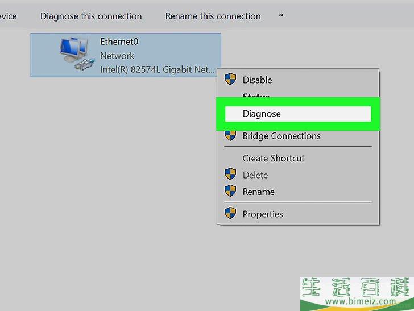Click the shield icon next to Rename

(230, 192)
